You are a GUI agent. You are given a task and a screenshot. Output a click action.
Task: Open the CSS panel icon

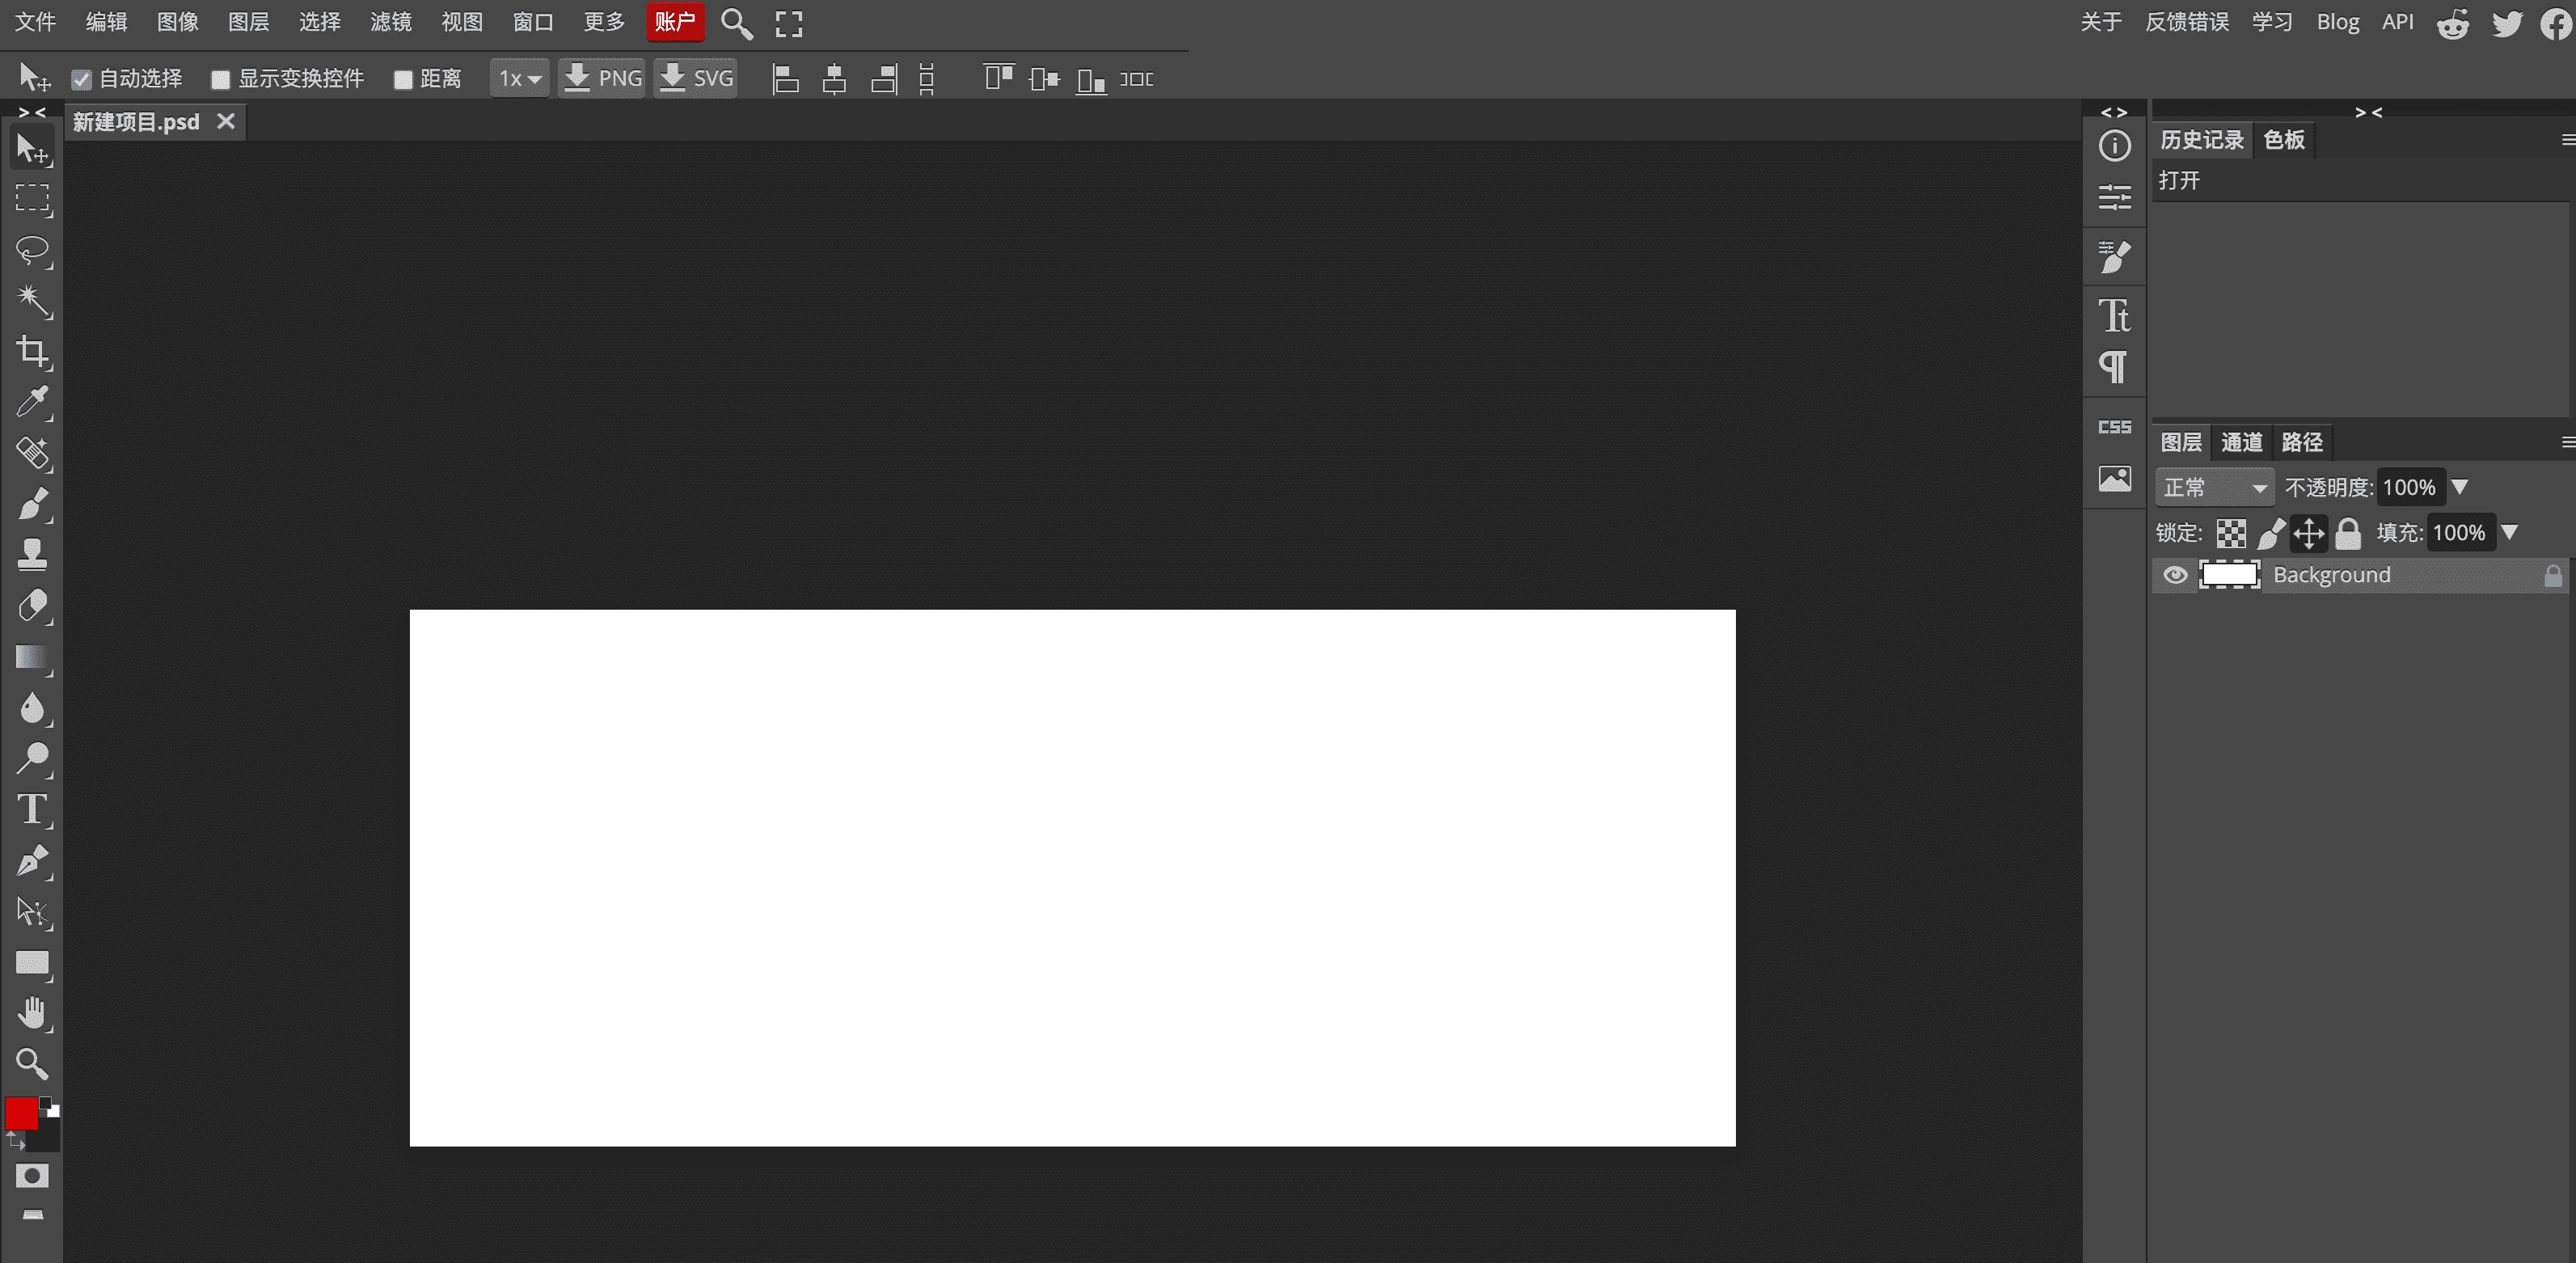pyautogui.click(x=2114, y=427)
